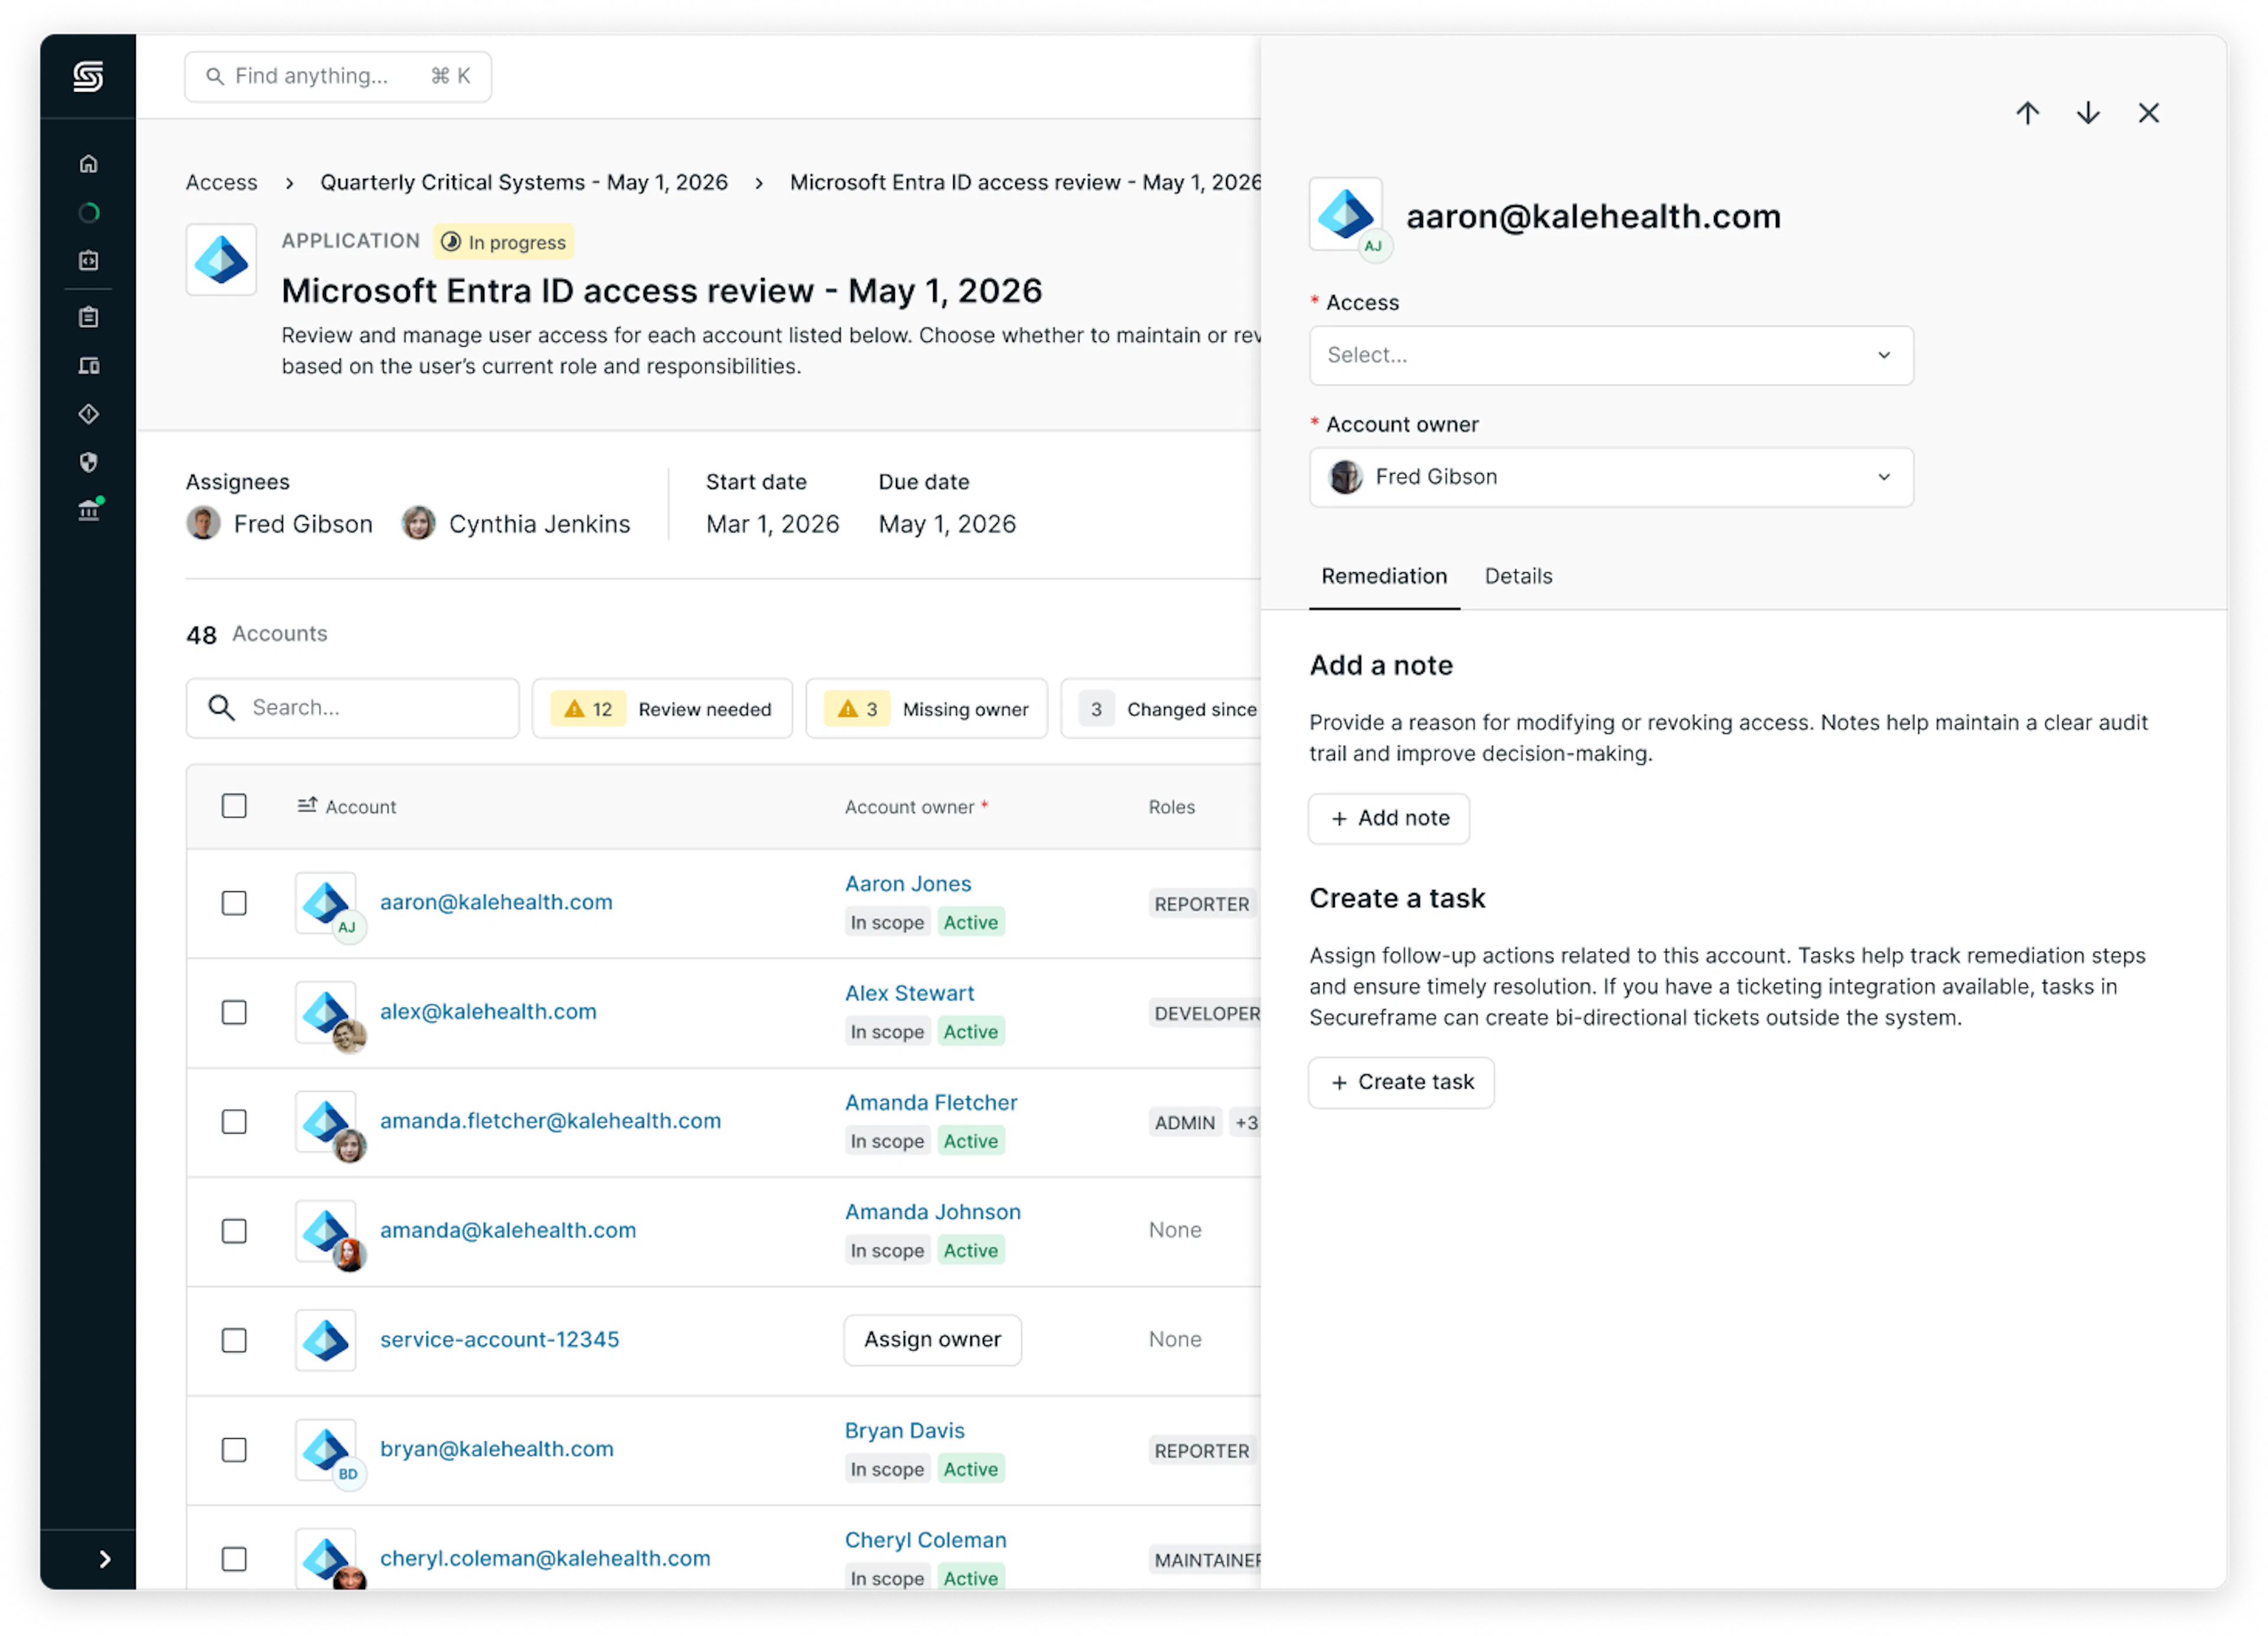Viewport: 2268px width, 1636px height.
Task: Expand the sidebar with bottom chevron
Action: (104, 1559)
